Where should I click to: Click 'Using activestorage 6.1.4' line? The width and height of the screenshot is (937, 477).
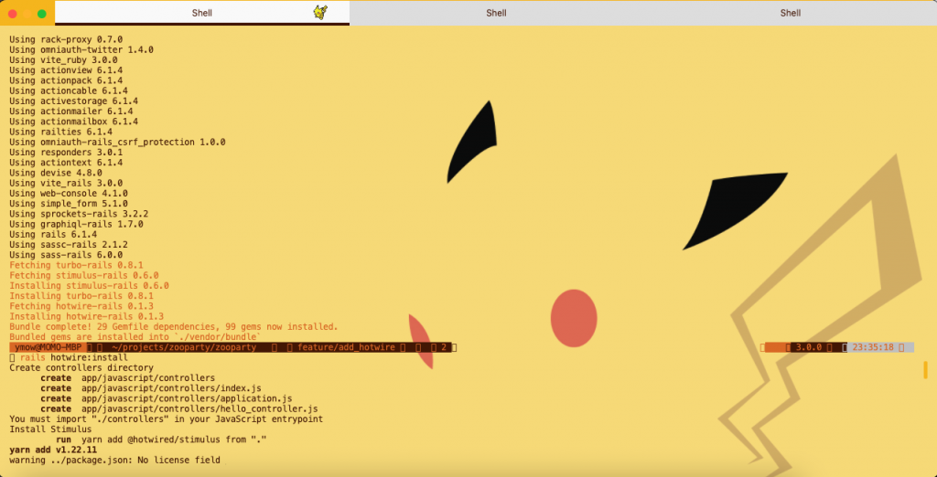[x=73, y=101]
